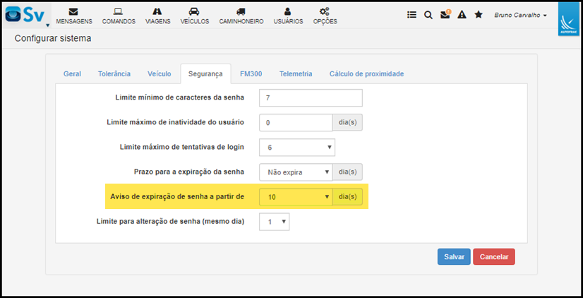Click the favorites star icon

pos(479,15)
